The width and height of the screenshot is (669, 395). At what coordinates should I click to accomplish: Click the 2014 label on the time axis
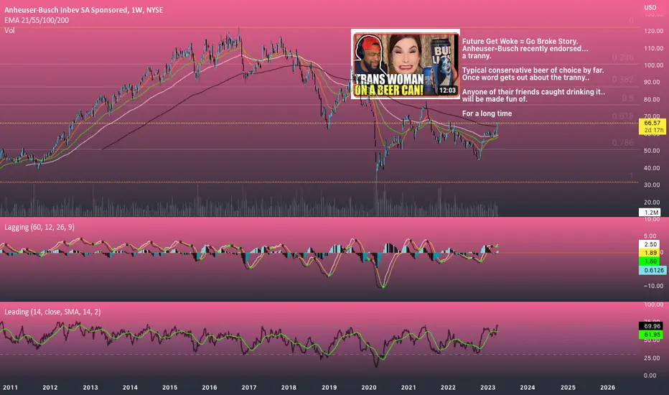130,387
